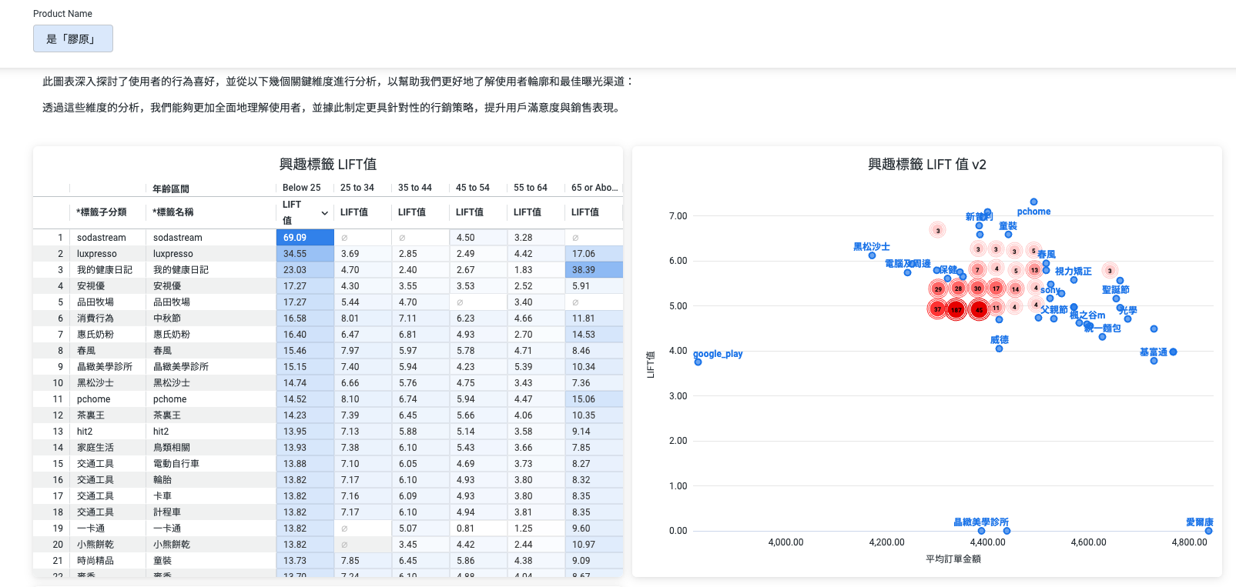Select the 惠氏奶粉 subcategory cell
This screenshot has width=1236, height=587.
pos(107,335)
